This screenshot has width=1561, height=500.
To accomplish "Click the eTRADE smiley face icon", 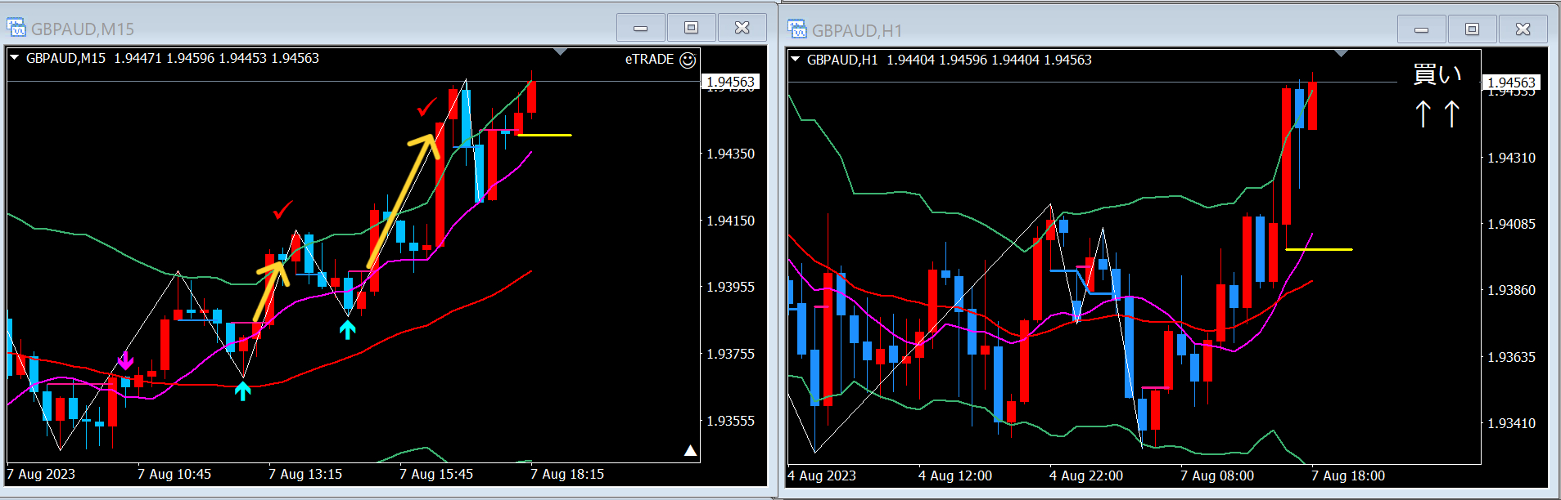I will coord(688,60).
